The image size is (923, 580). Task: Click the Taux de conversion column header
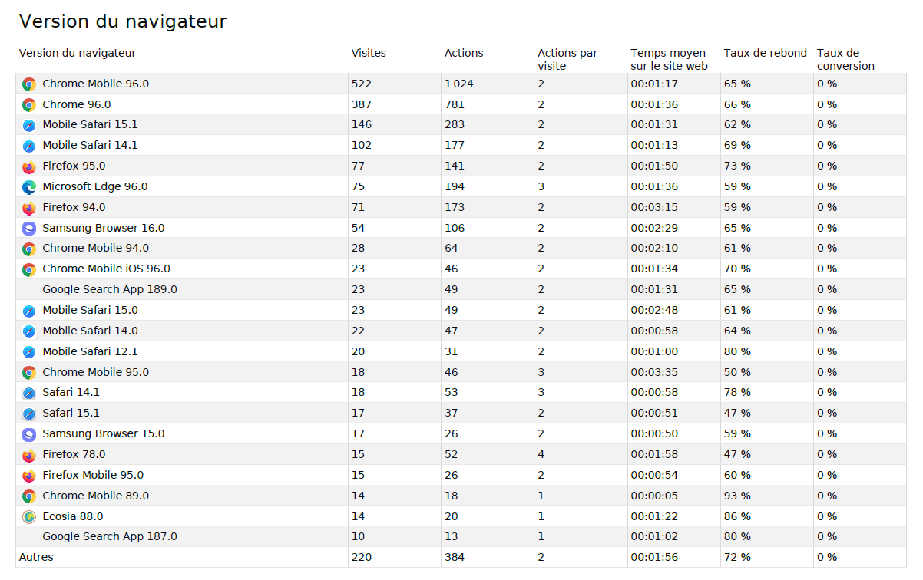tap(845, 59)
